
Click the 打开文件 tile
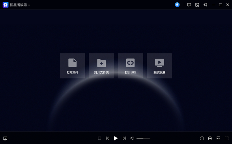click(x=73, y=66)
